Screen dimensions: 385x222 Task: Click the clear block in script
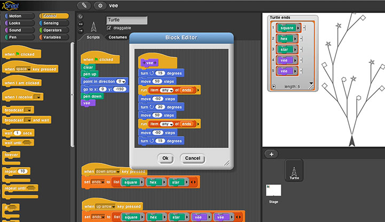(x=88, y=67)
